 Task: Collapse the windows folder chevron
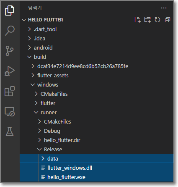point(33,84)
